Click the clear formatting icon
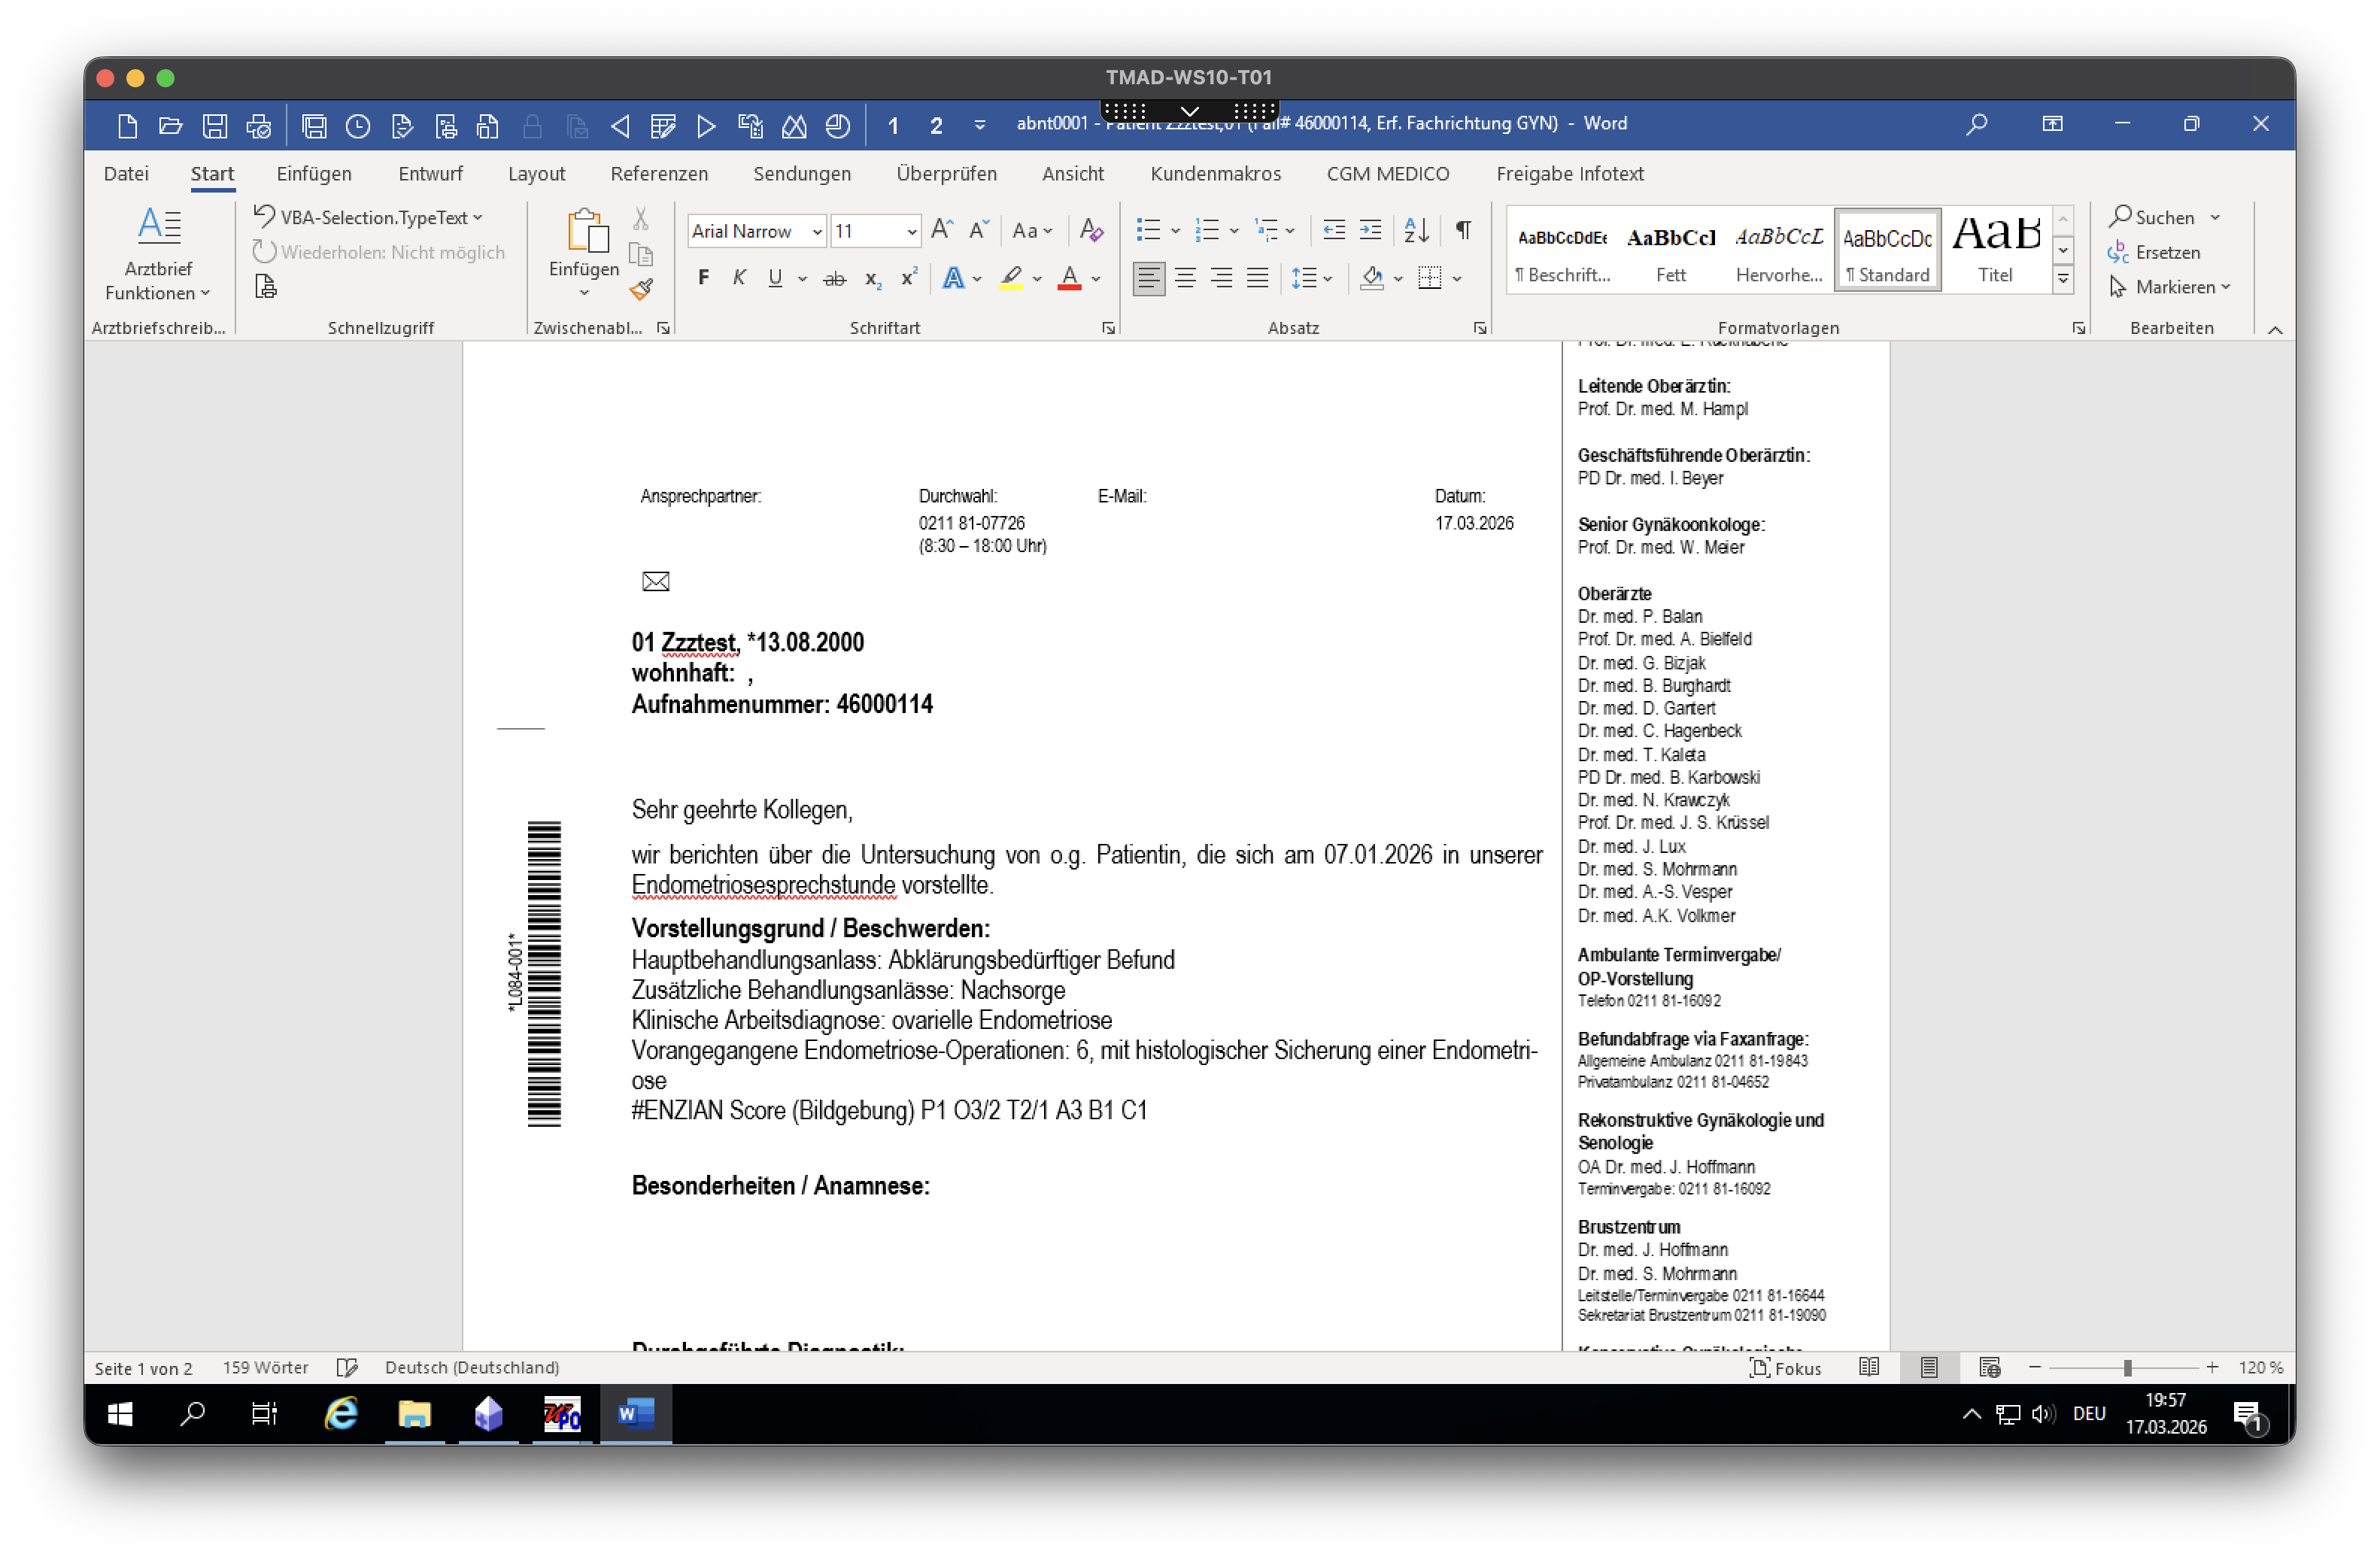 pos(1091,230)
